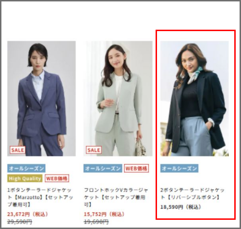Select オールシーズン tag under second product
The image size is (241, 229).
coord(103,168)
